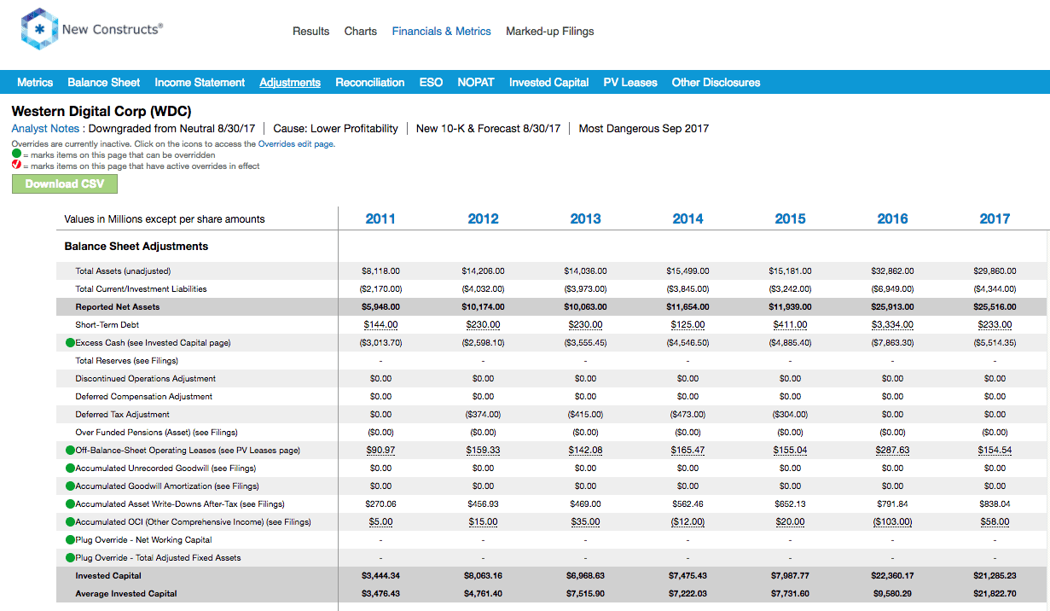
Task: Click green dot beside Accumulated Unrecorded Goodwill
Action: coord(70,468)
